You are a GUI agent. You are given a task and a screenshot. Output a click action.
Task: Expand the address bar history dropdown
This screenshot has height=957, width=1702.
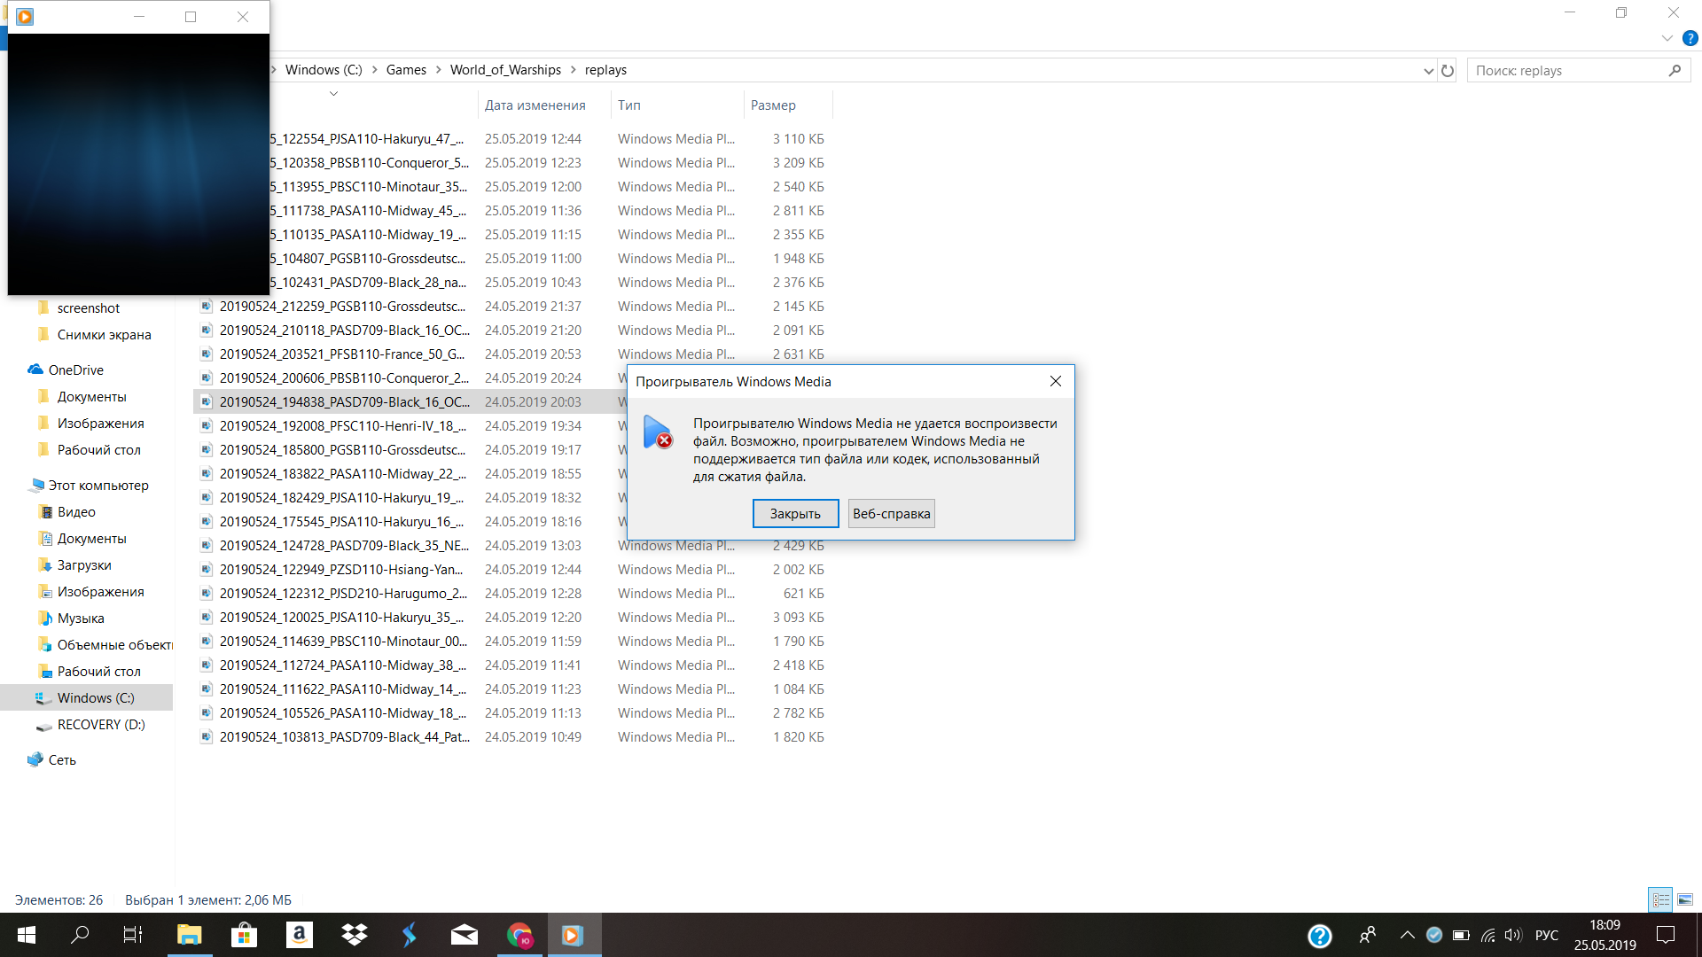point(1428,71)
